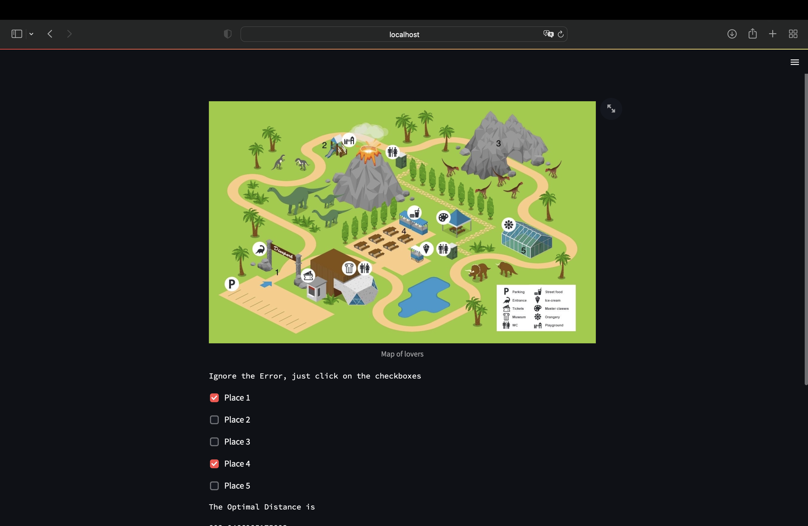Click the Safari sidebar toggle icon
Screen dimensions: 808x526
coord(17,34)
